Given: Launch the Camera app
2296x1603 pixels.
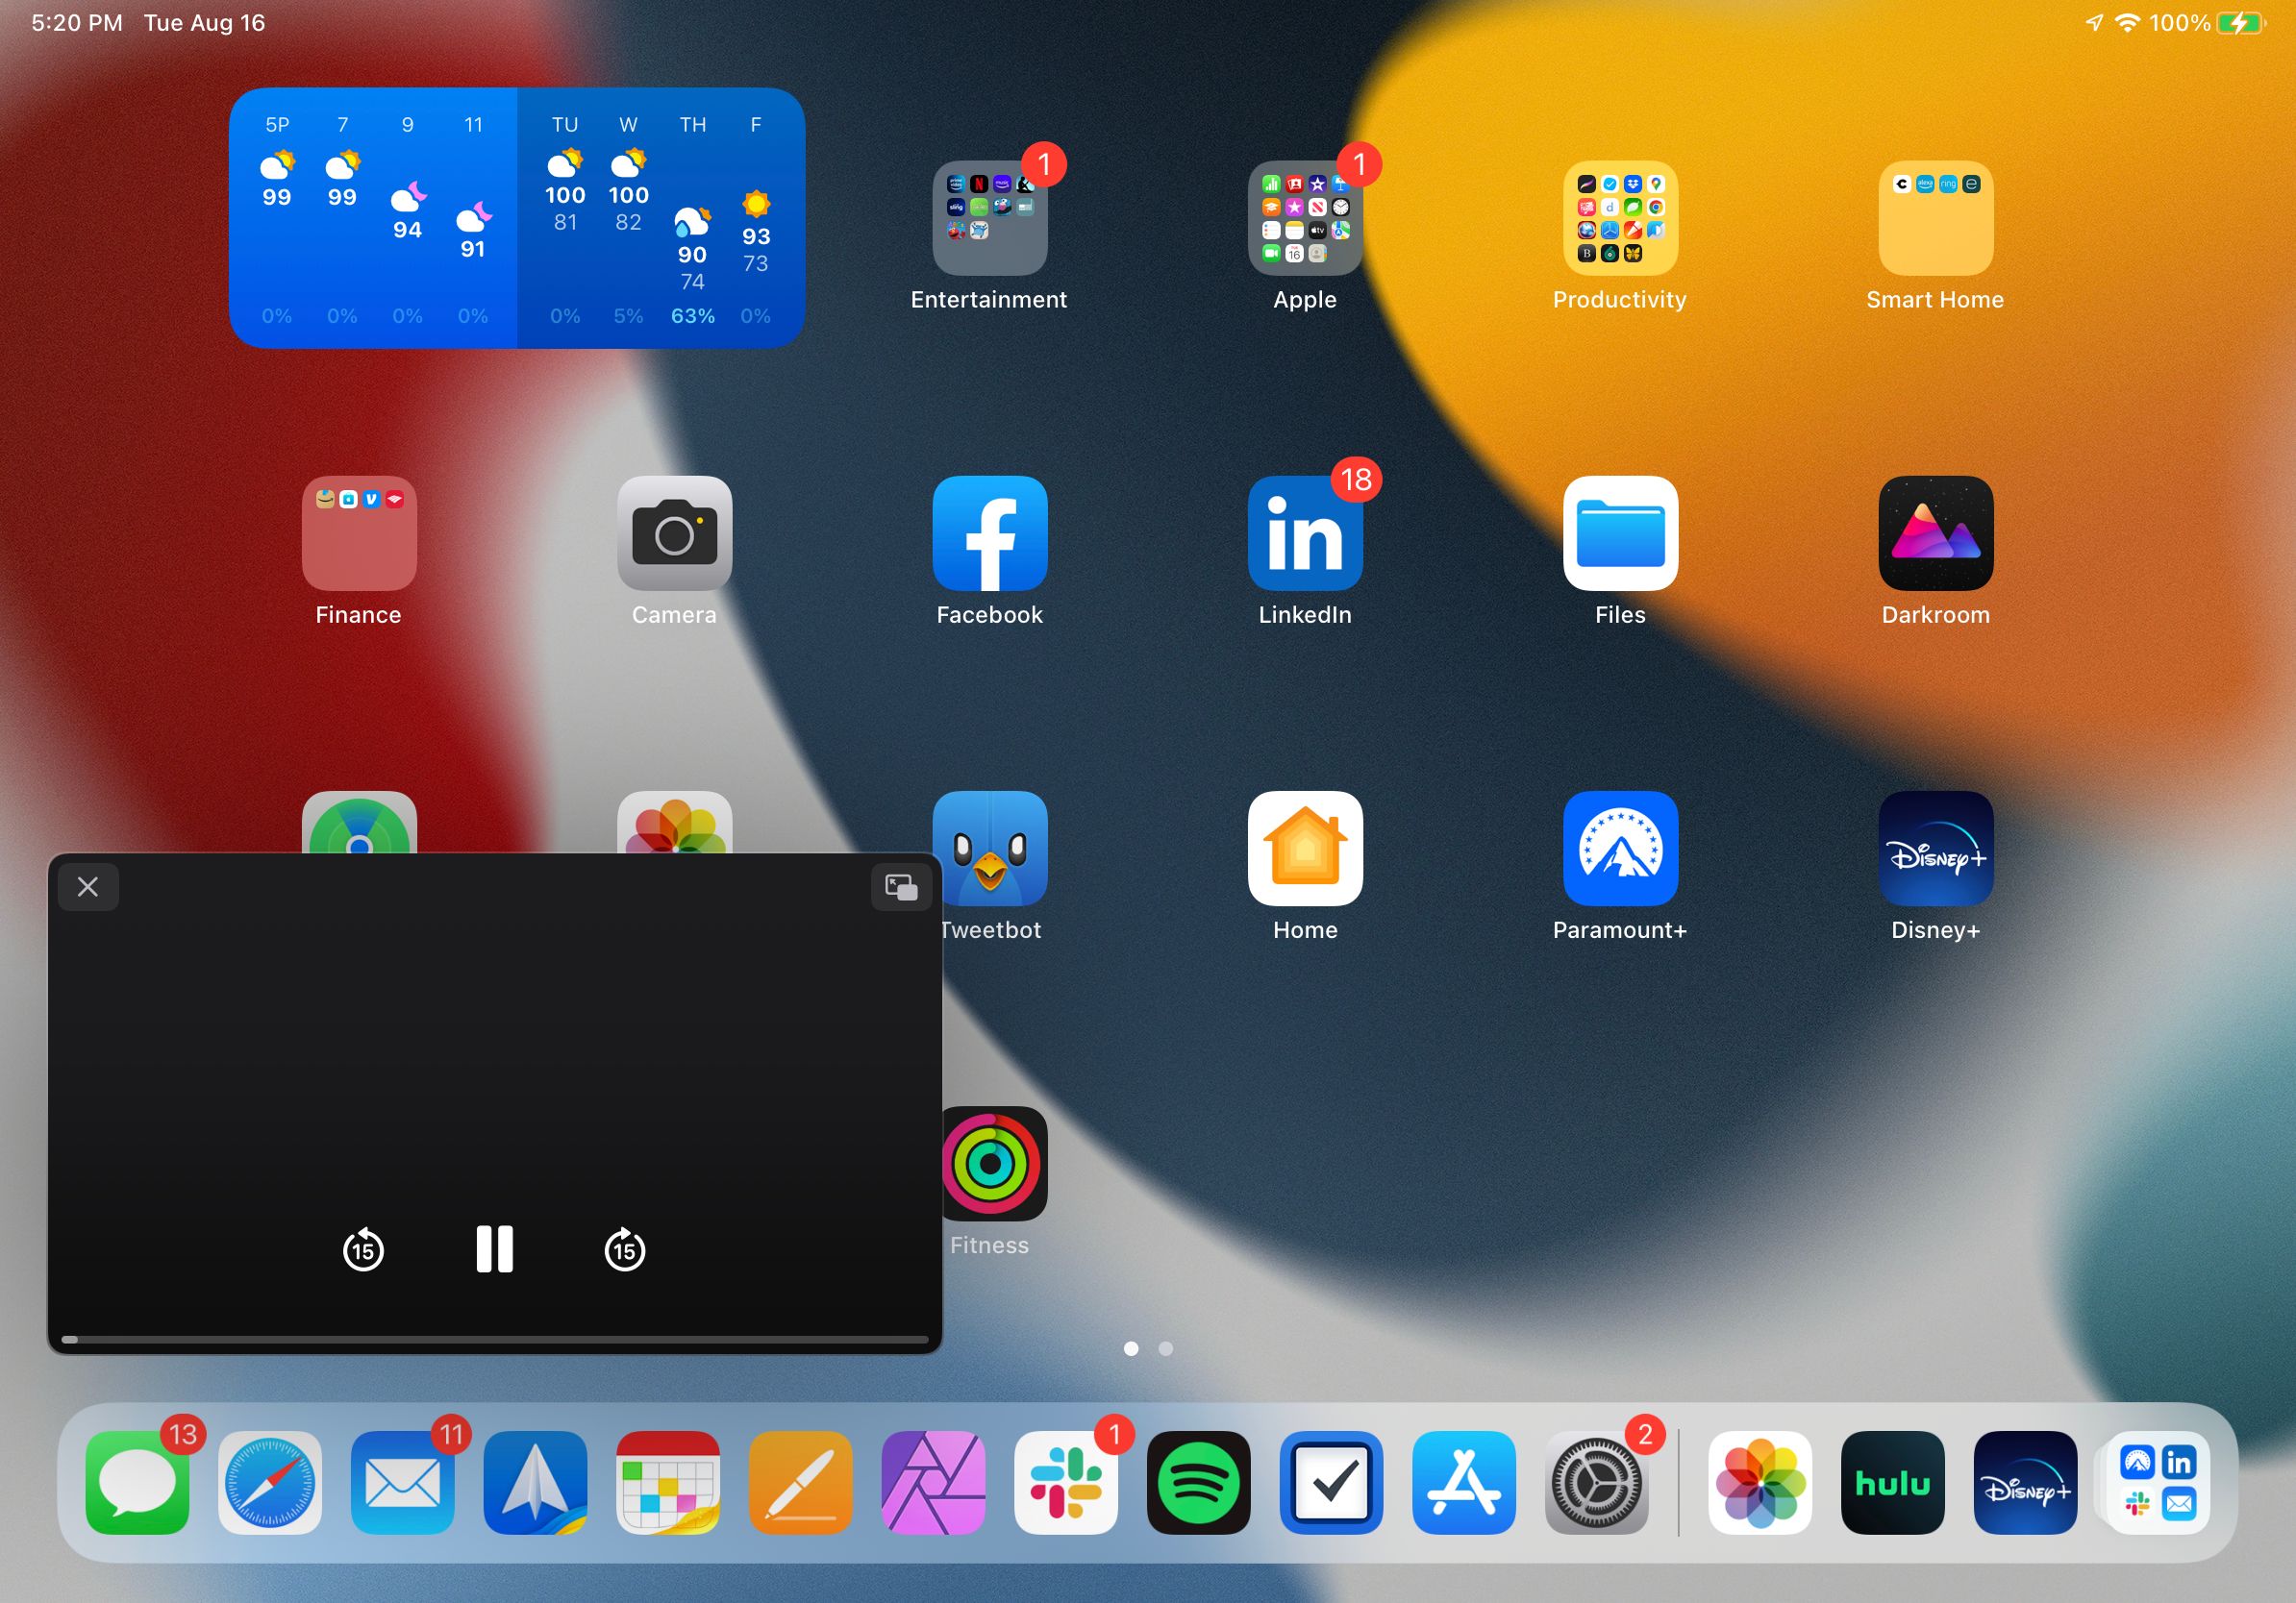Looking at the screenshot, I should [675, 533].
